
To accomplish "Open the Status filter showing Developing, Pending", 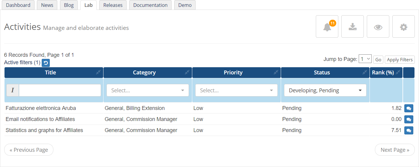I will pos(325,90).
